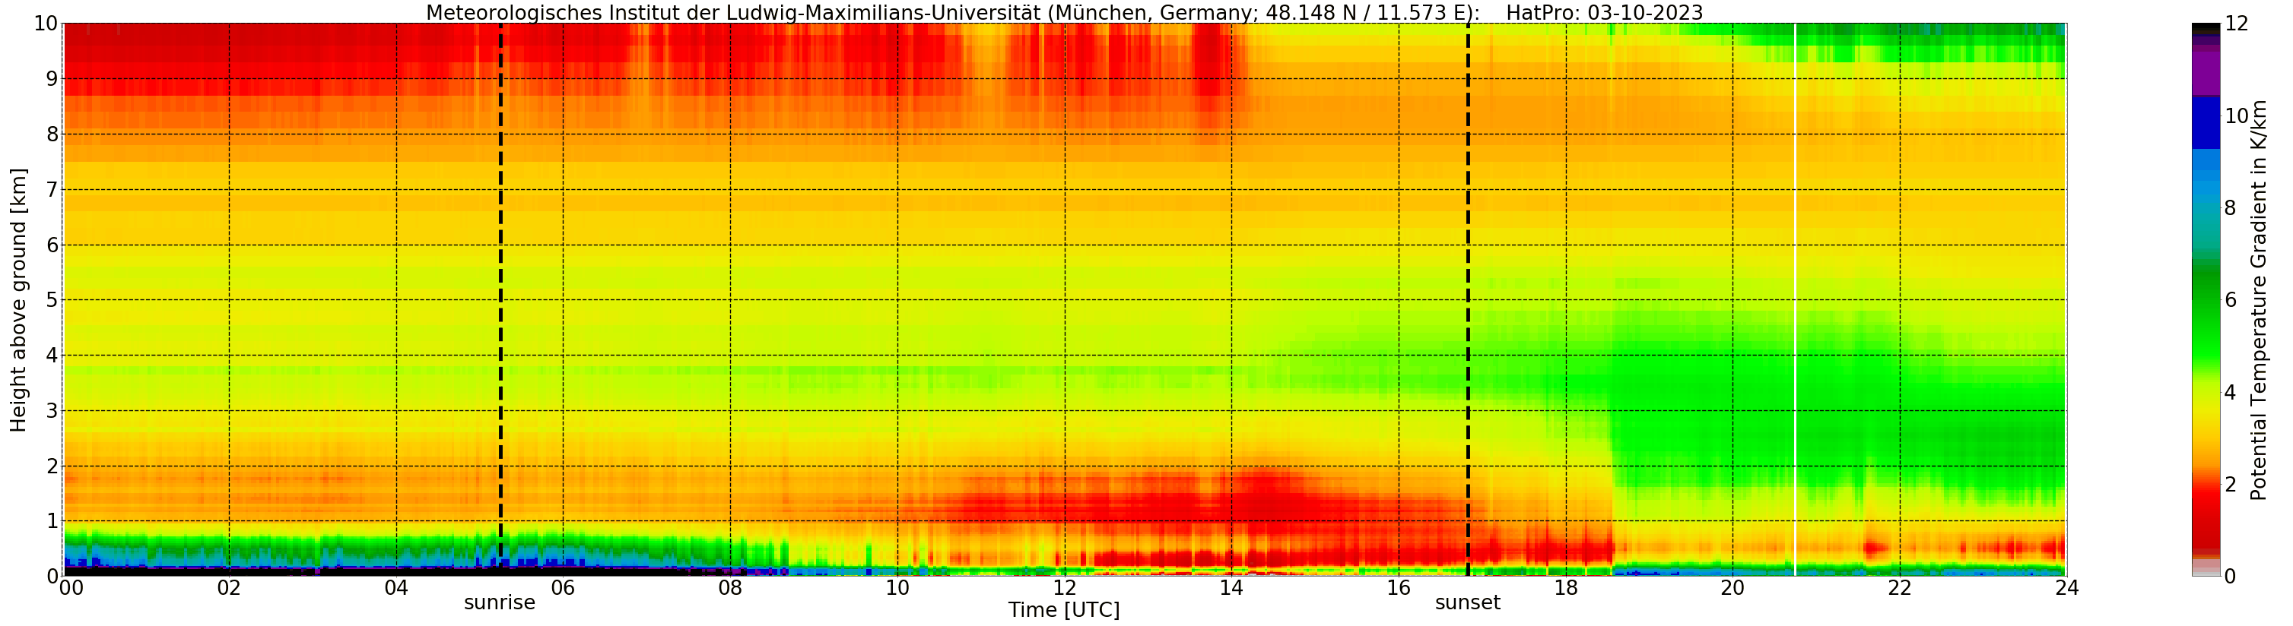Image resolution: width=2293 pixels, height=626 pixels.
Task: Click the '20' tick on the time axis
Action: click(x=1732, y=589)
